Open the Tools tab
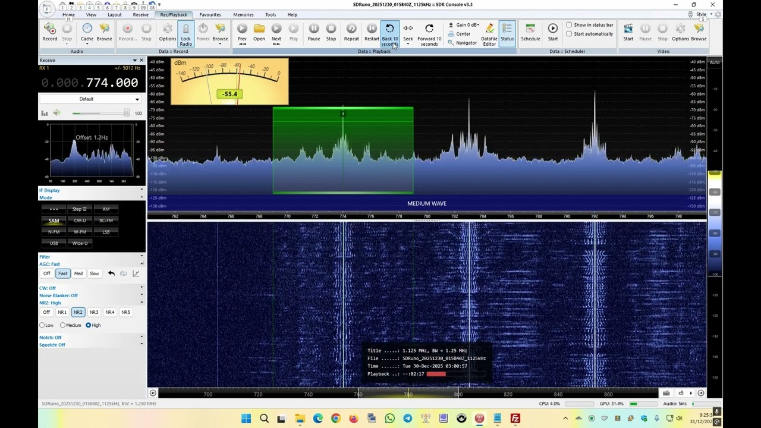 click(271, 15)
